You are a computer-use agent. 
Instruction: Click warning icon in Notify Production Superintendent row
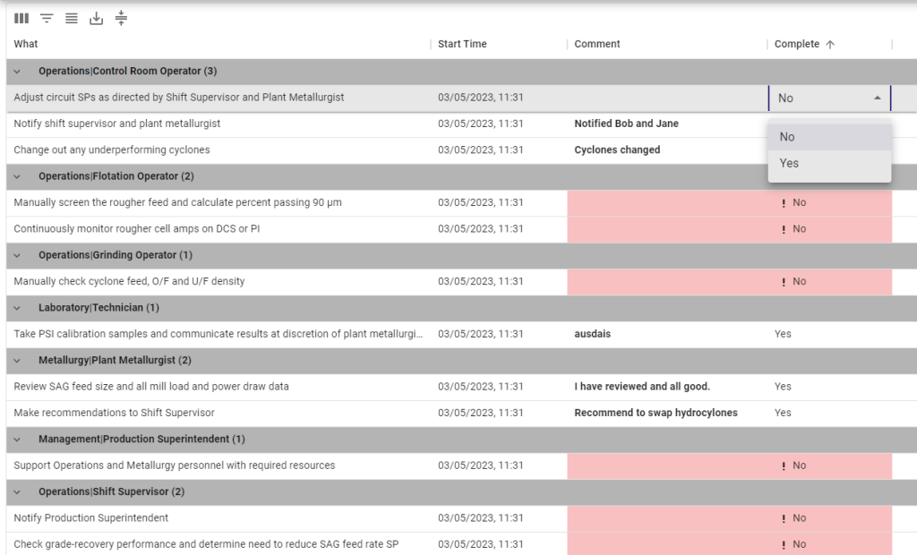(784, 518)
